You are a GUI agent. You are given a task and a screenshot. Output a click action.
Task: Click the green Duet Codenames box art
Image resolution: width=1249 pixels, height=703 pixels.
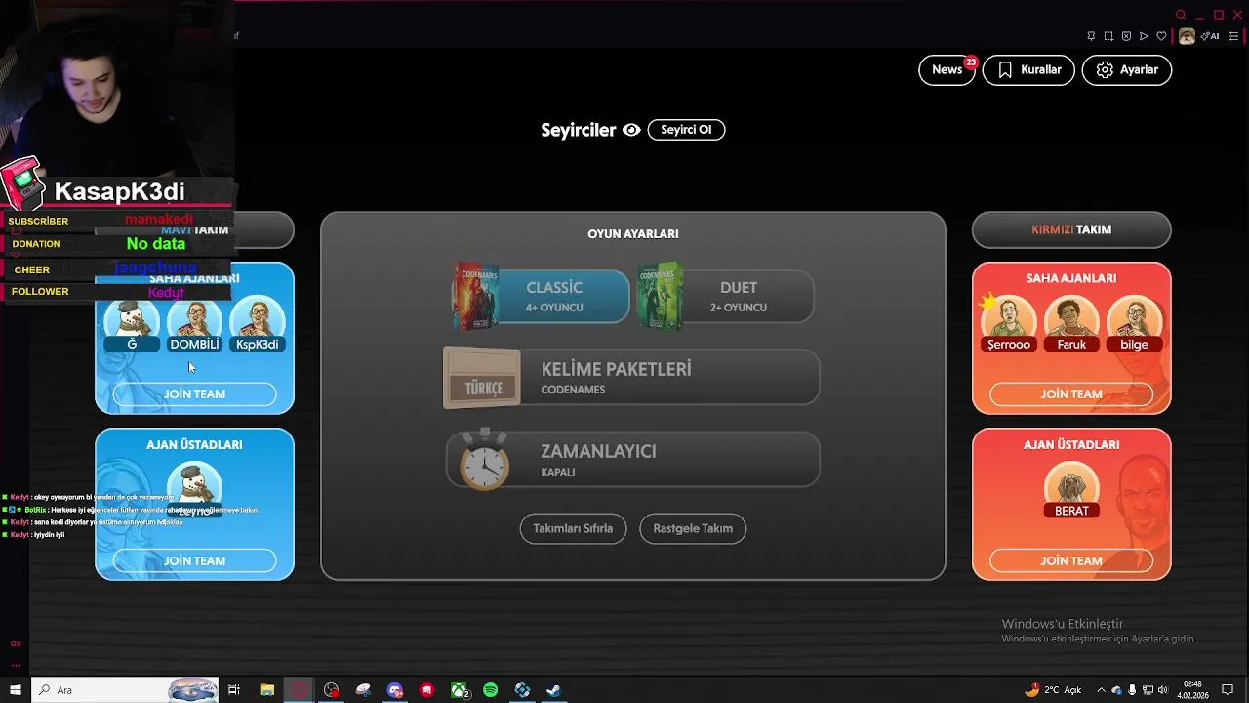[660, 296]
